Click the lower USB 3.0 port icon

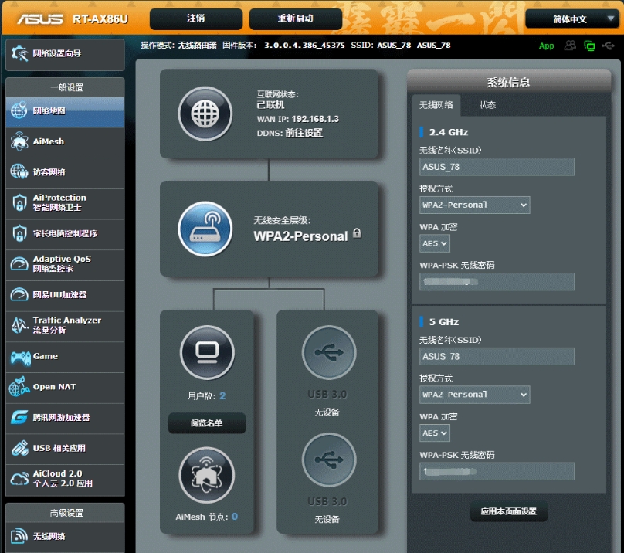pyautogui.click(x=329, y=460)
